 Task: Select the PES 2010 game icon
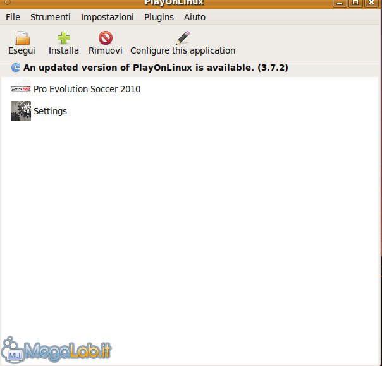tap(21, 89)
